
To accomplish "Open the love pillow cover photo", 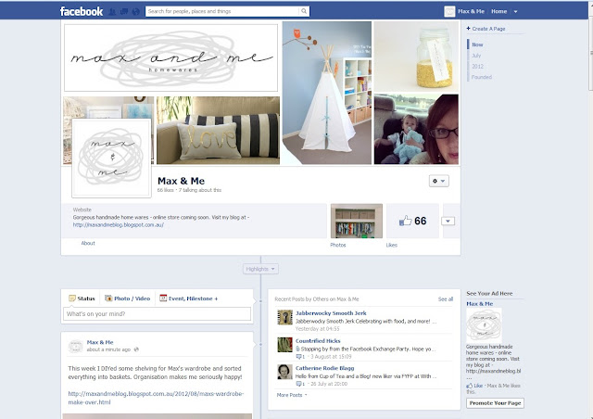I will tap(219, 130).
